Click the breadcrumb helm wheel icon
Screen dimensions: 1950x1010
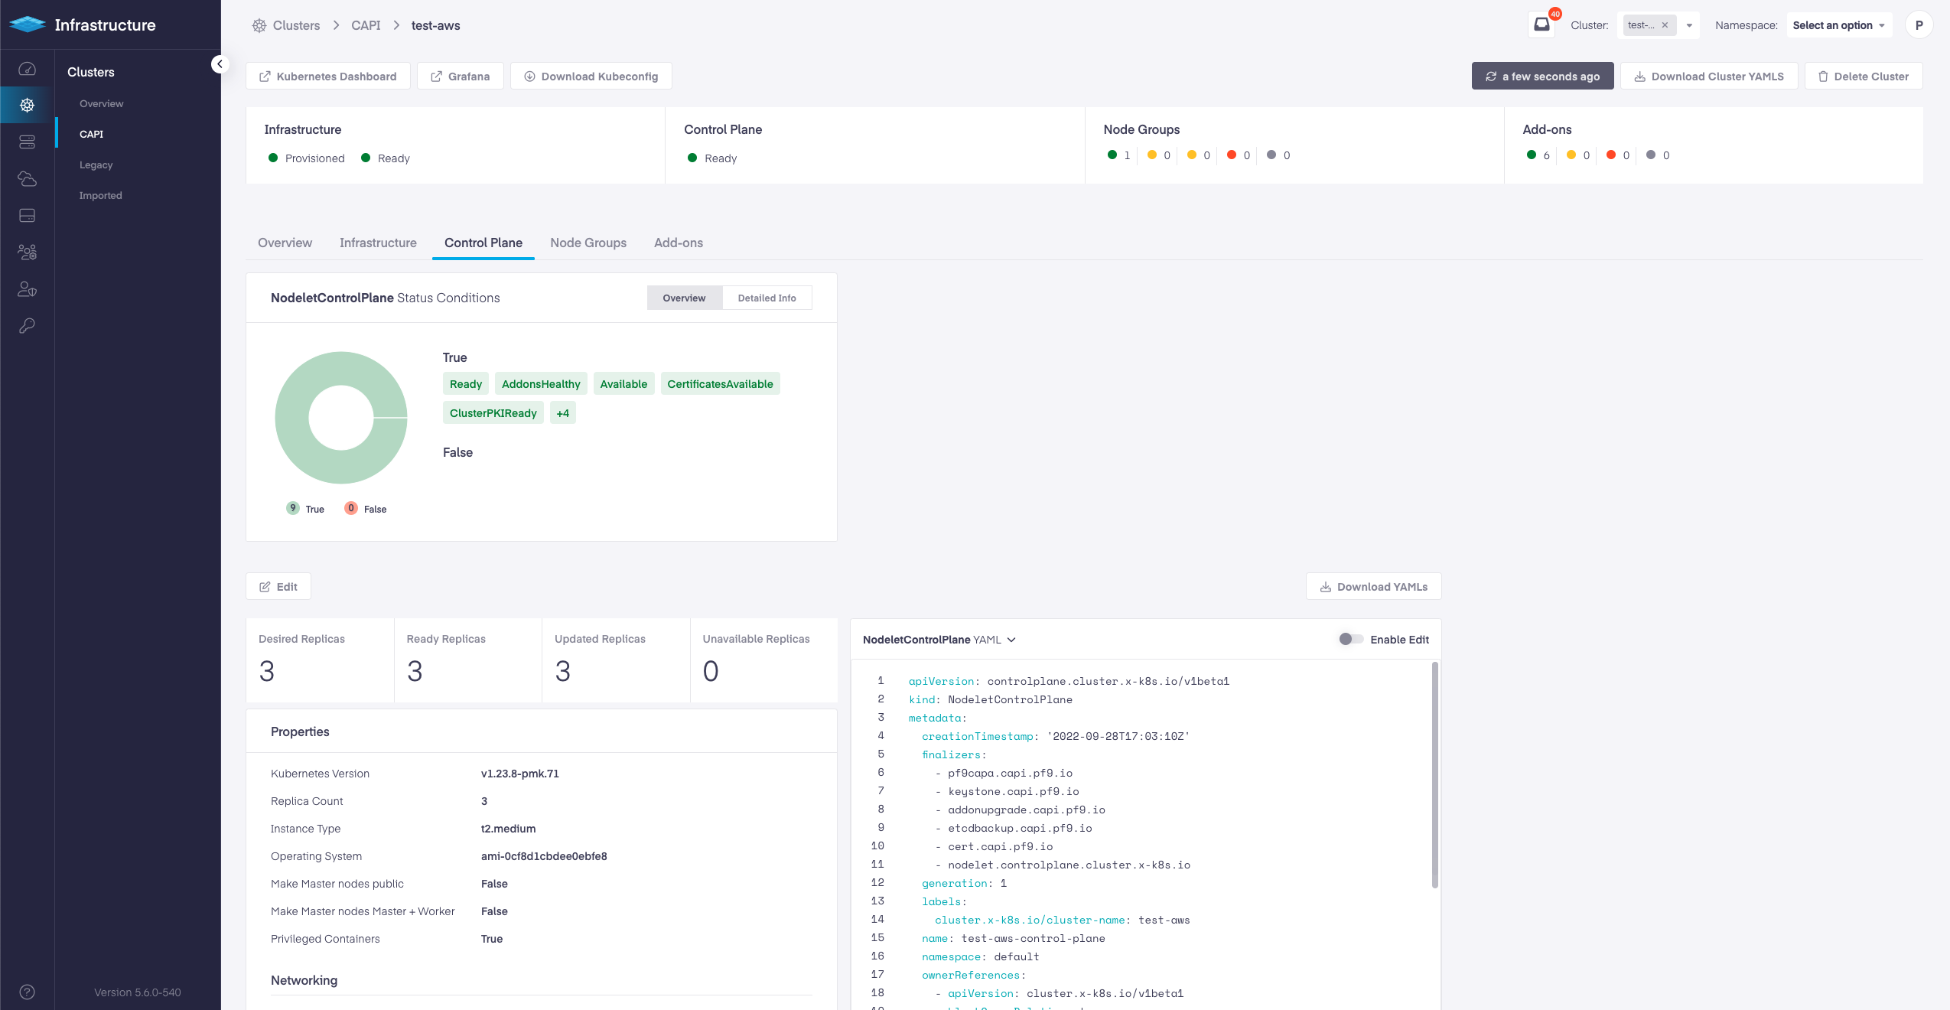(x=259, y=25)
